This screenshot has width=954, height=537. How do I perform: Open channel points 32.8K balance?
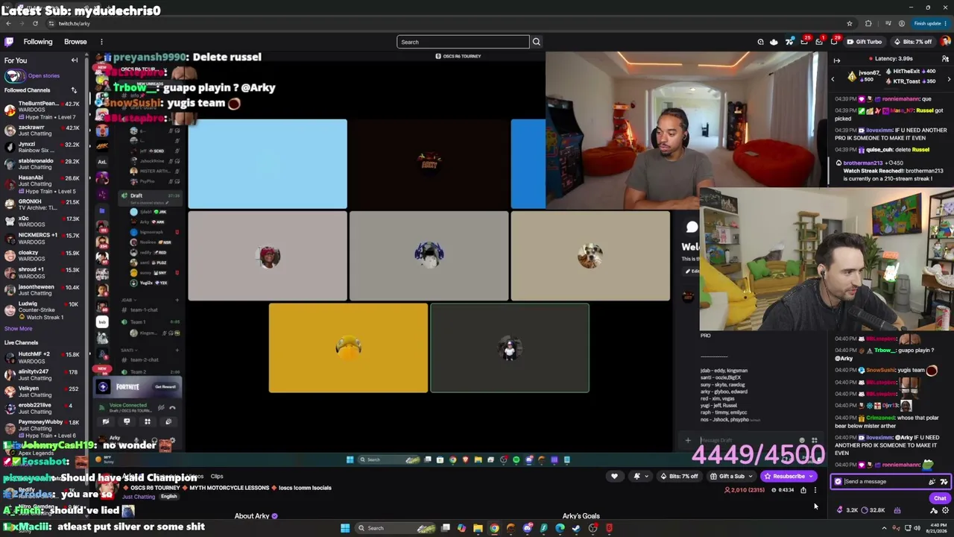point(873,510)
